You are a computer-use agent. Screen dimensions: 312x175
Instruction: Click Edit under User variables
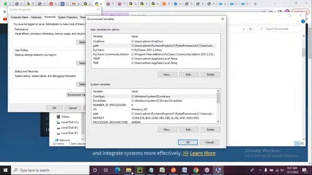[189, 74]
